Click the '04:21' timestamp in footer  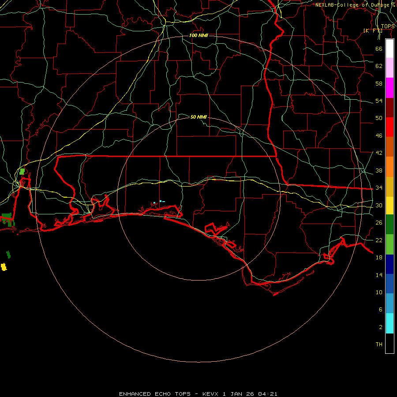point(268,394)
